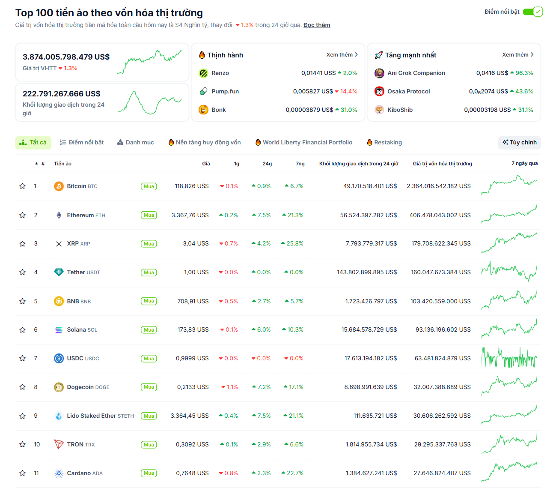The image size is (550, 488).
Task: Star Bitcoin as a favorite
Action: tap(22, 186)
